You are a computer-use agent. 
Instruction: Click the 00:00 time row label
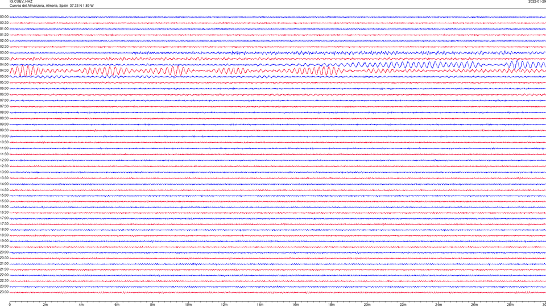click(x=4, y=16)
